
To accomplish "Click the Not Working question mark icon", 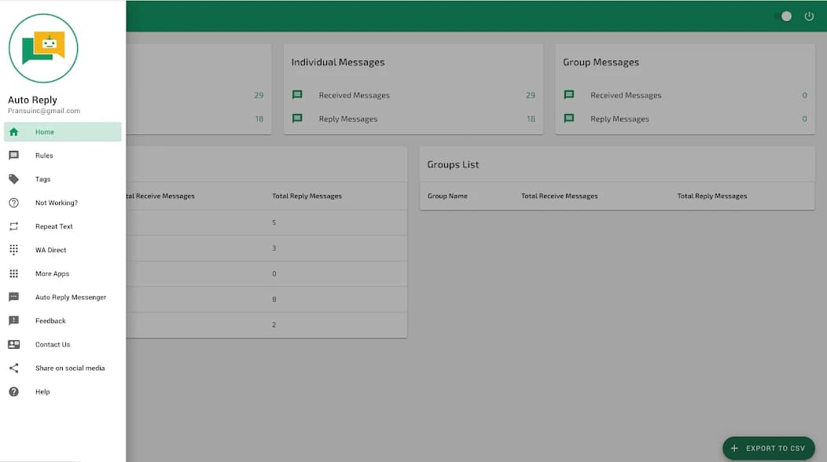I will pos(13,203).
